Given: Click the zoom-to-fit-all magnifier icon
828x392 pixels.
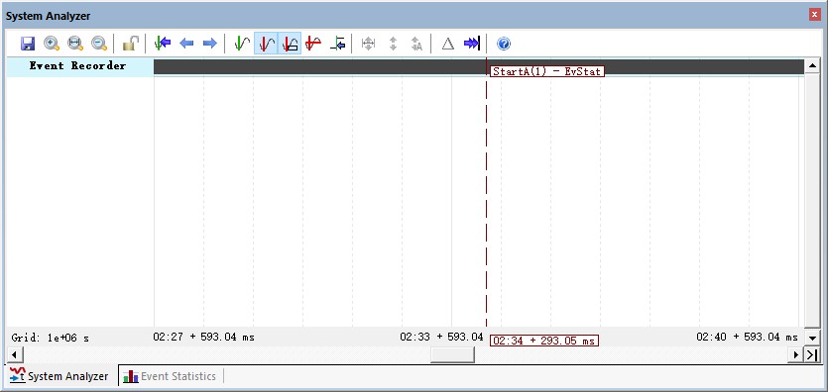Looking at the screenshot, I should click(75, 44).
